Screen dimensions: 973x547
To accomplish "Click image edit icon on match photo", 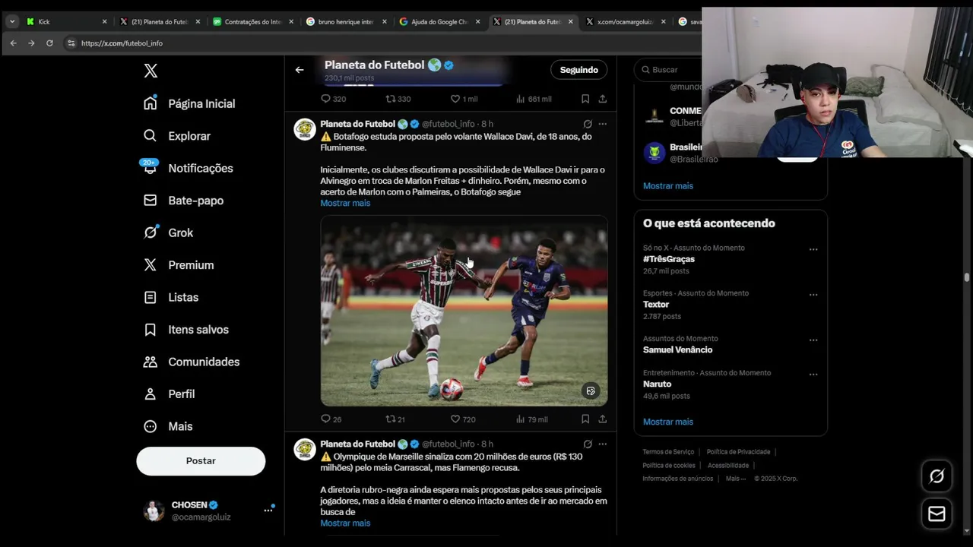I will (x=591, y=391).
